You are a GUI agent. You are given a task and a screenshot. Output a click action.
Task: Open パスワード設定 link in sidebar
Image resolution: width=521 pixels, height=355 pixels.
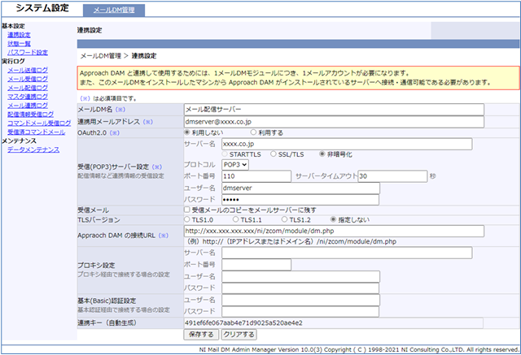click(28, 52)
